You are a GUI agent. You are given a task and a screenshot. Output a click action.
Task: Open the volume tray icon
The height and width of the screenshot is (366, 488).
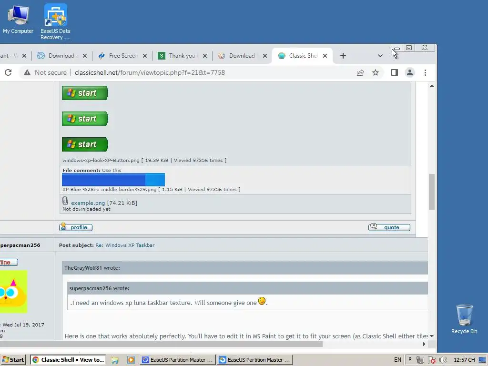(443, 360)
